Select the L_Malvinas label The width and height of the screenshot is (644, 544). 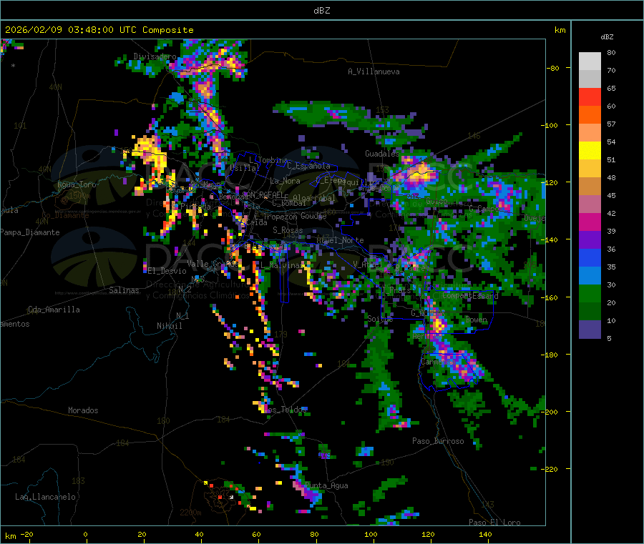coord(282,265)
